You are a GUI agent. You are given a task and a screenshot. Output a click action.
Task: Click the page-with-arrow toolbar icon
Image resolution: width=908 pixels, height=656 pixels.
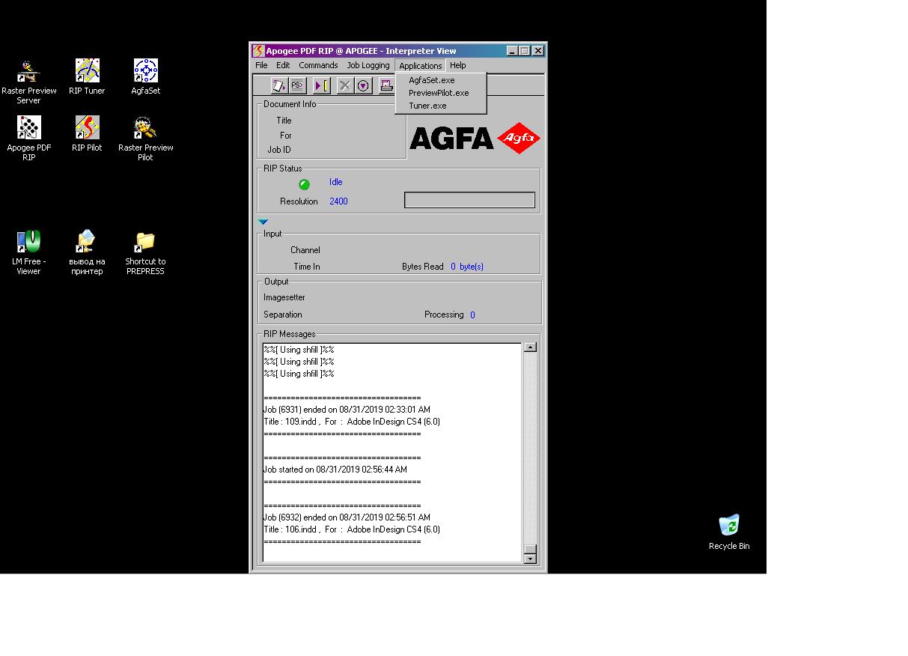click(x=280, y=85)
